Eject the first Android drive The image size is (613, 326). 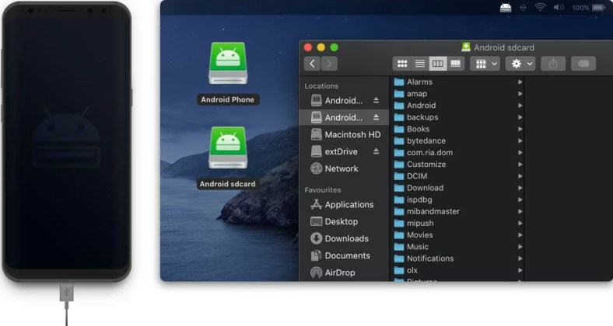(376, 101)
